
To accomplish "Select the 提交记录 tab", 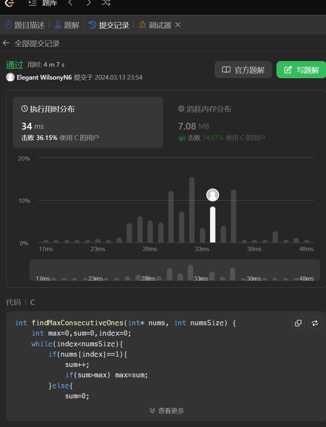I will (109, 25).
